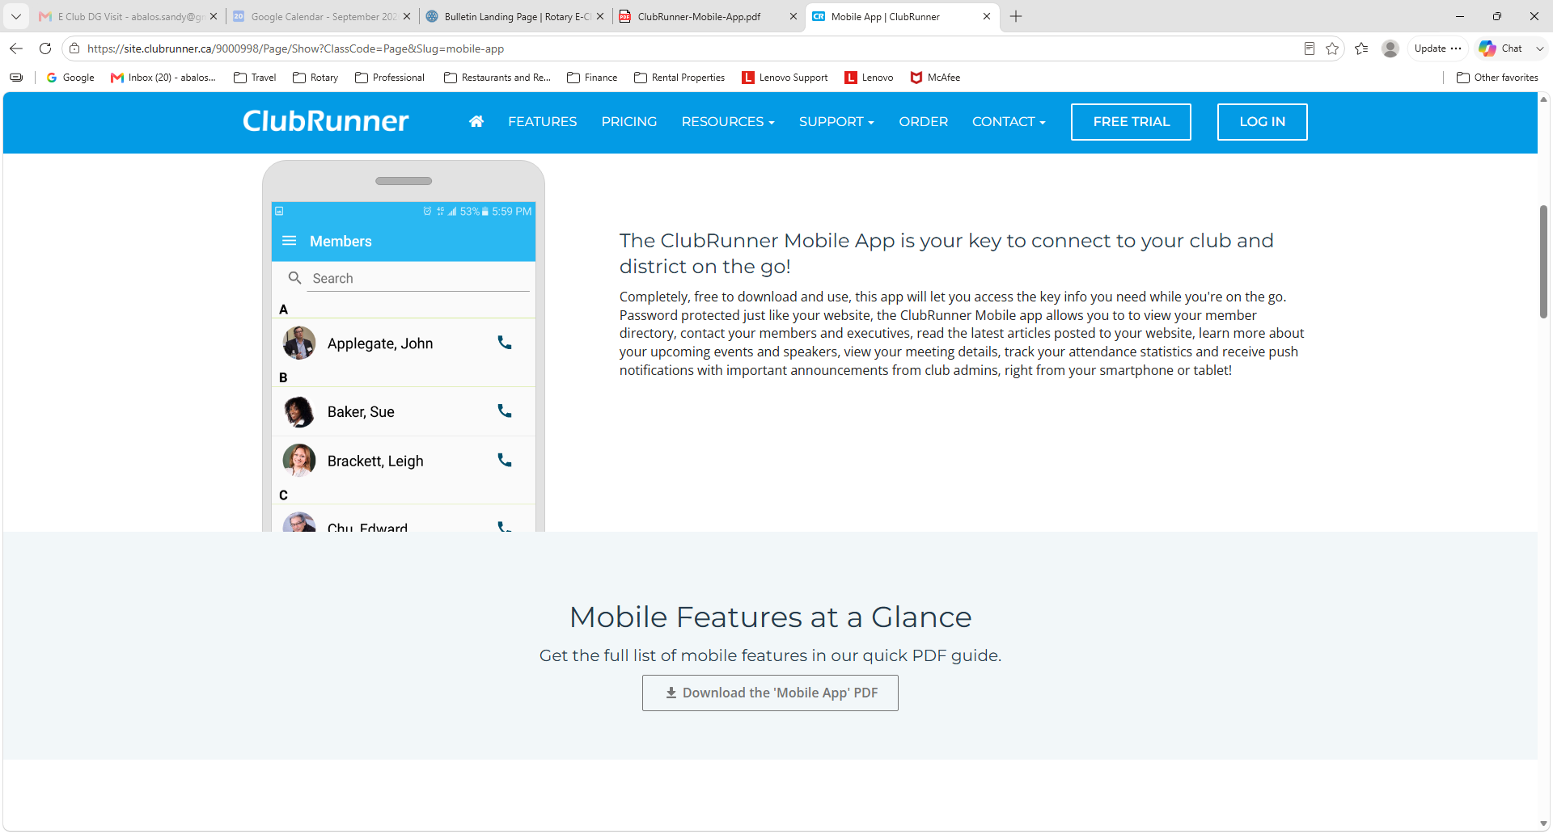Click the LOG IN button
Screen dimensions: 1553x834
point(1262,121)
